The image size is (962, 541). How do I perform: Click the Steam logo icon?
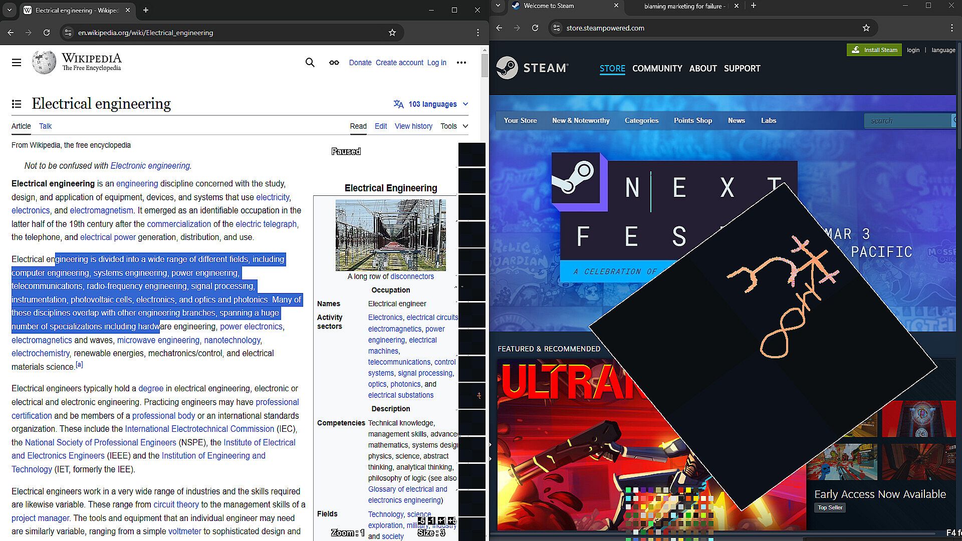click(x=507, y=68)
